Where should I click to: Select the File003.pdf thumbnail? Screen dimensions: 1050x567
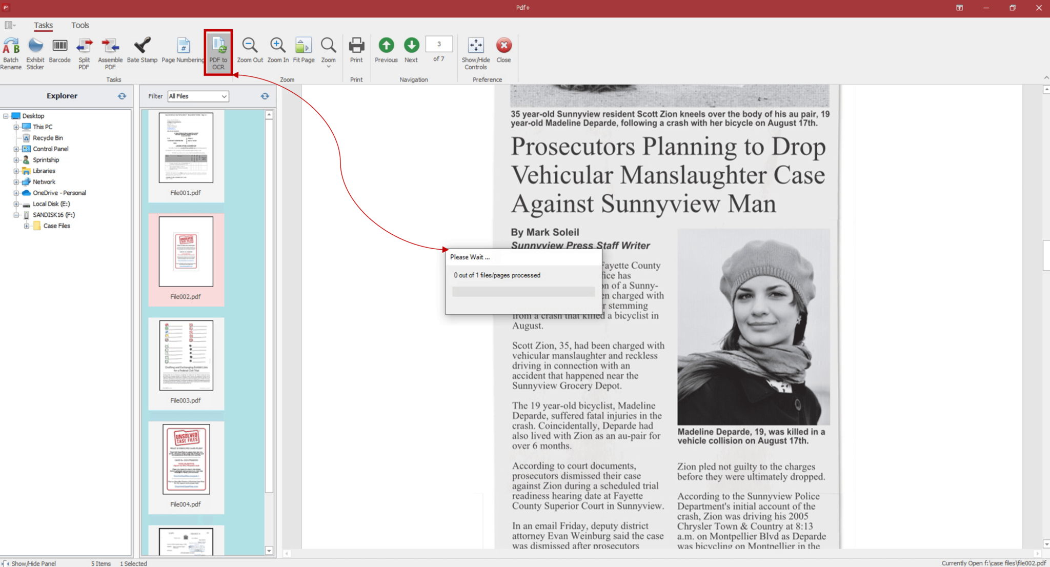coord(186,363)
